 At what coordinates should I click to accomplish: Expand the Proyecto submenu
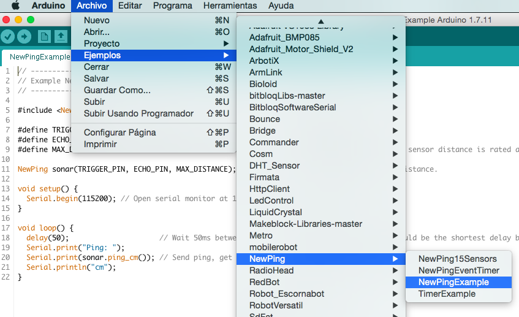(x=102, y=44)
